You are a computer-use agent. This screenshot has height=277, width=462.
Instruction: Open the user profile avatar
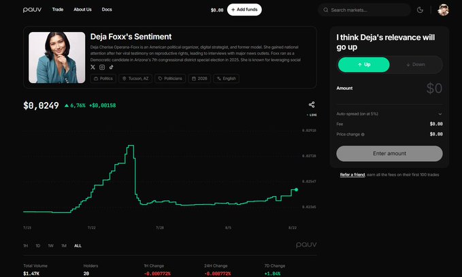[x=443, y=10]
